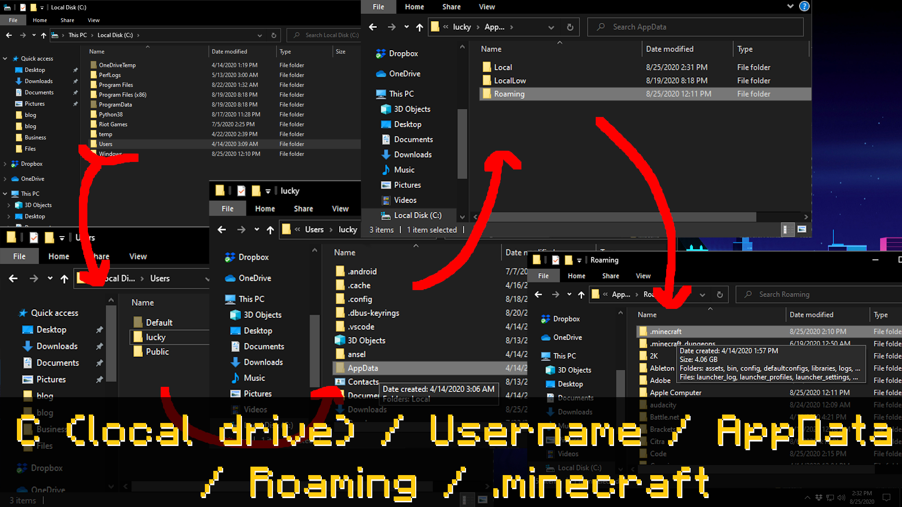Viewport: 902px width, 507px height.
Task: Click Up arrow in Users window
Action: [64, 278]
